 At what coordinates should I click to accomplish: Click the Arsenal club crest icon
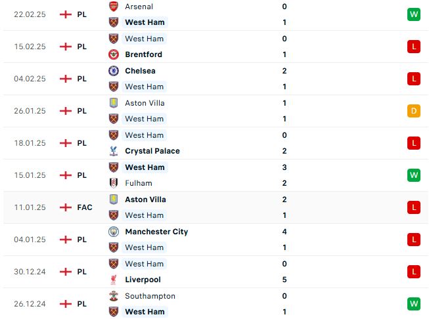114,7
